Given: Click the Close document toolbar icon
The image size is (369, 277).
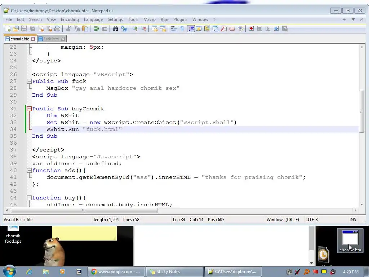Looking at the screenshot, I should 41,29.
